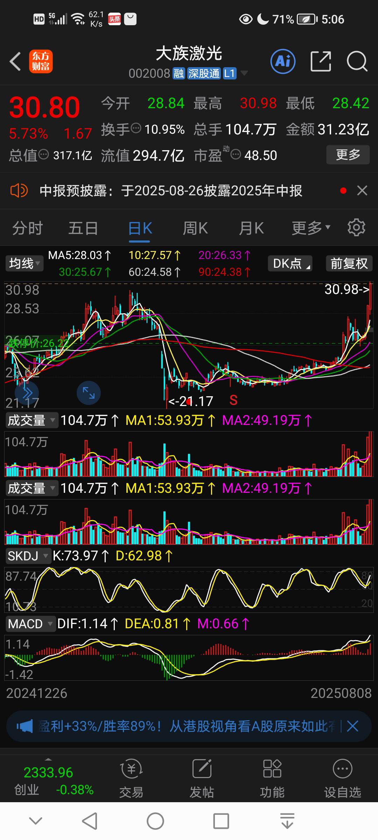Tap the 跌停价:26.22 label

click(x=38, y=343)
